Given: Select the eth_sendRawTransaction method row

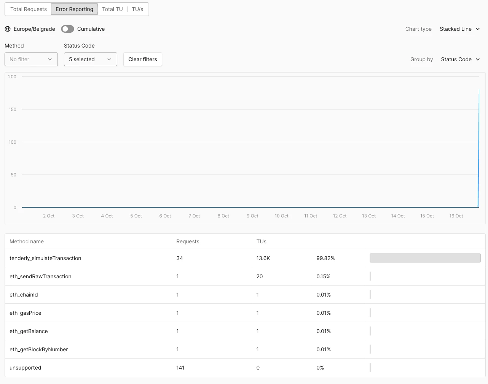Looking at the screenshot, I should click(245, 276).
